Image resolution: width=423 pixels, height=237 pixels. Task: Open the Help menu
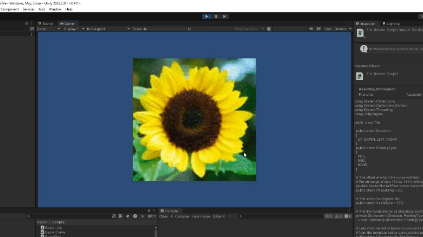[69, 9]
